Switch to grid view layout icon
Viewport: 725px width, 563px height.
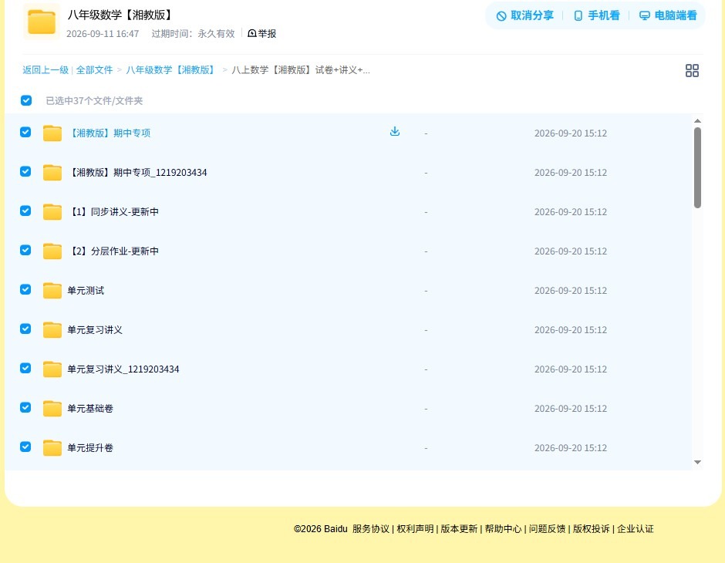pos(692,70)
